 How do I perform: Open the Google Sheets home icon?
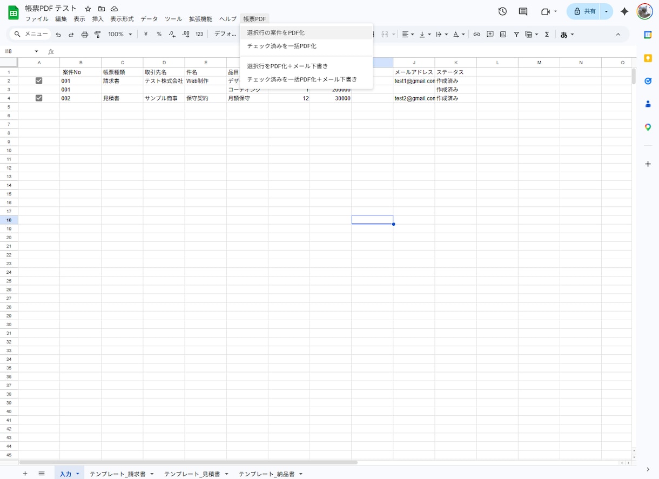(x=13, y=12)
